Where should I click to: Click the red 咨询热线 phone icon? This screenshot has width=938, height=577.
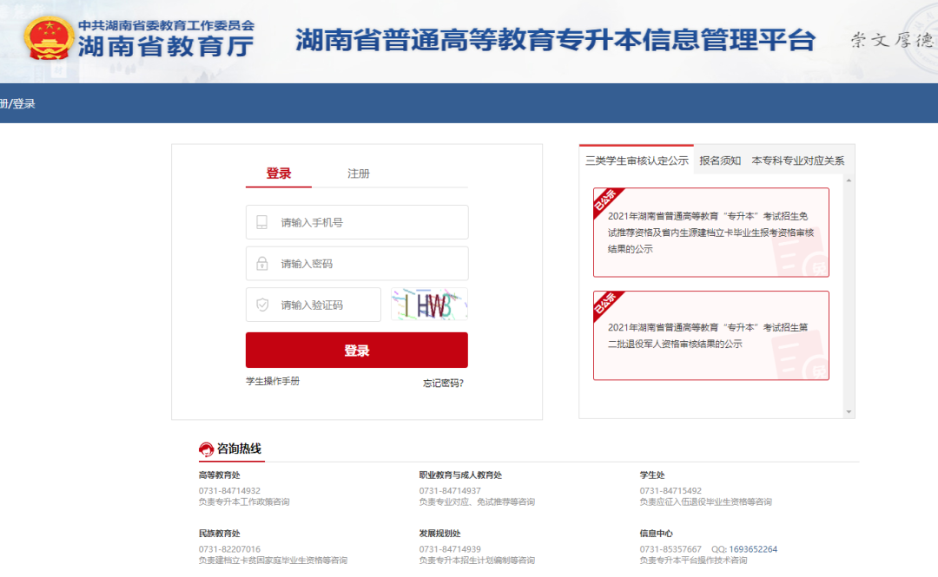[x=206, y=450]
